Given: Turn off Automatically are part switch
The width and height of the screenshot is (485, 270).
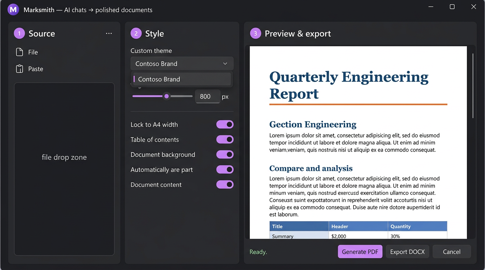Looking at the screenshot, I should pyautogui.click(x=225, y=169).
